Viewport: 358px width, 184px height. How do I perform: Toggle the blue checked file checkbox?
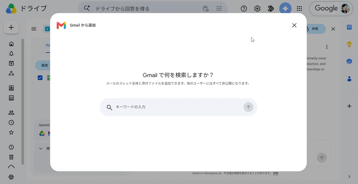(40, 78)
